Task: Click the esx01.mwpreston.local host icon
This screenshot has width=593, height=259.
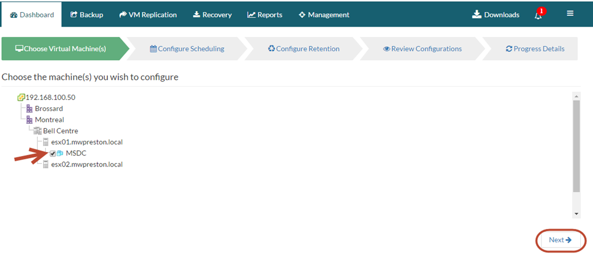Action: (x=46, y=142)
